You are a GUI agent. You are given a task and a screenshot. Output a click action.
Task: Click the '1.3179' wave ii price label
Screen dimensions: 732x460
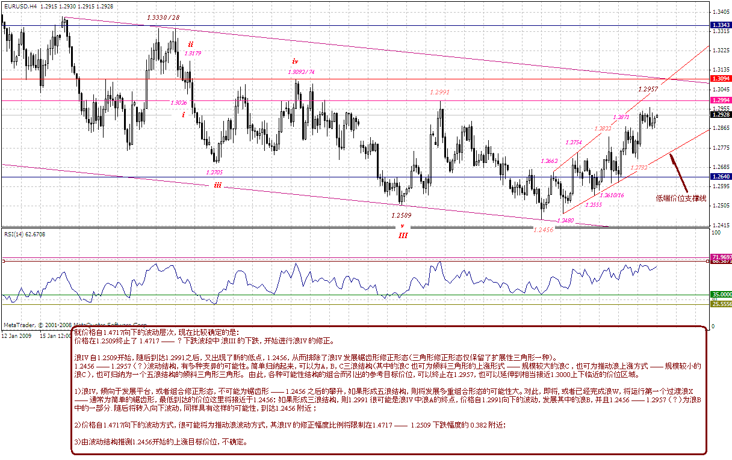(x=193, y=54)
